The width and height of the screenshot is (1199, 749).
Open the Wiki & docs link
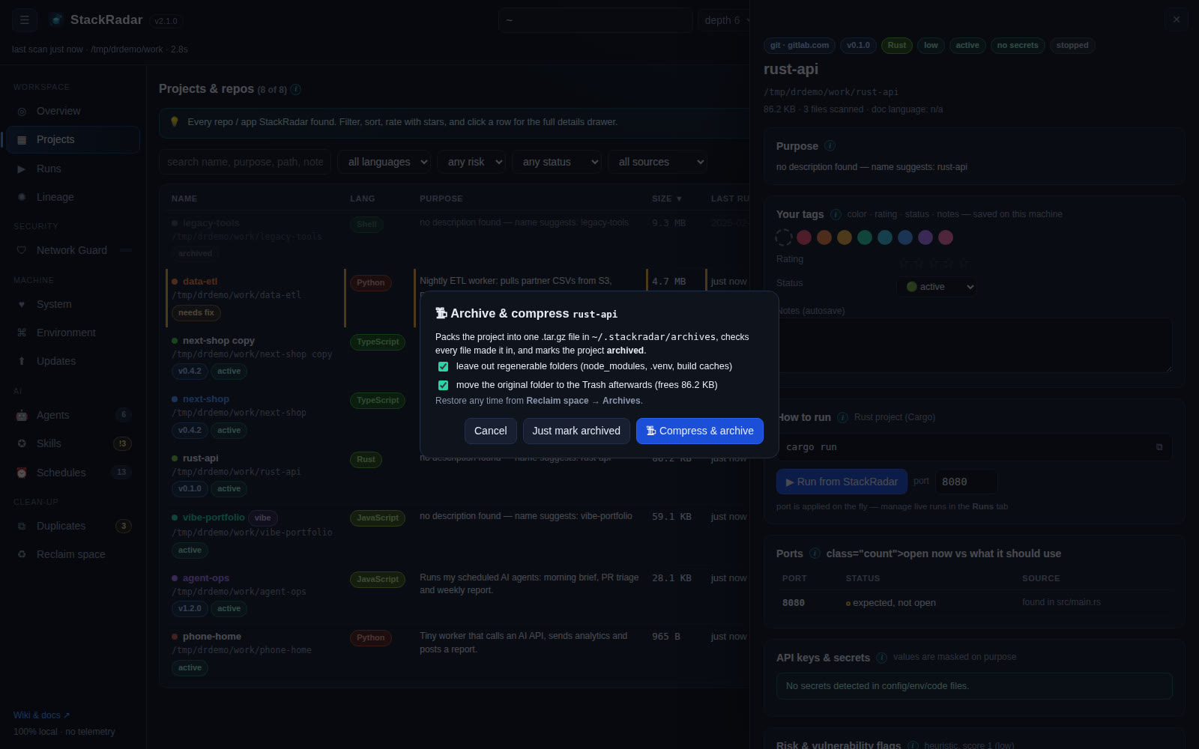tap(41, 715)
